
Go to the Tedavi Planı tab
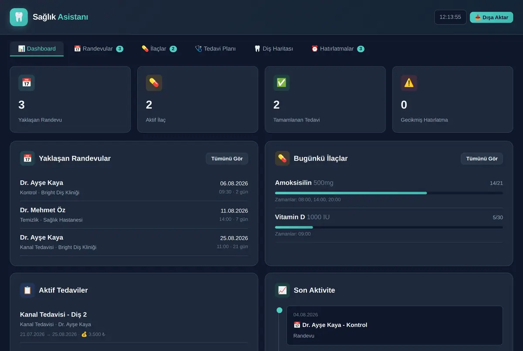215,49
